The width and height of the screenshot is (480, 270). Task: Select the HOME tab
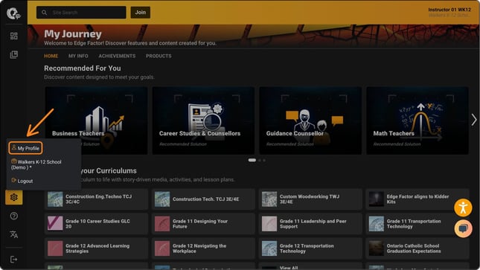click(51, 56)
